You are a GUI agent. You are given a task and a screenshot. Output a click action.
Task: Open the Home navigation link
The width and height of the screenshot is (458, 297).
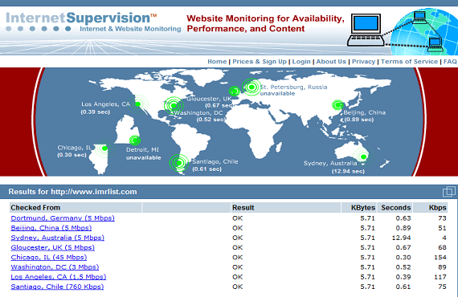(x=217, y=62)
